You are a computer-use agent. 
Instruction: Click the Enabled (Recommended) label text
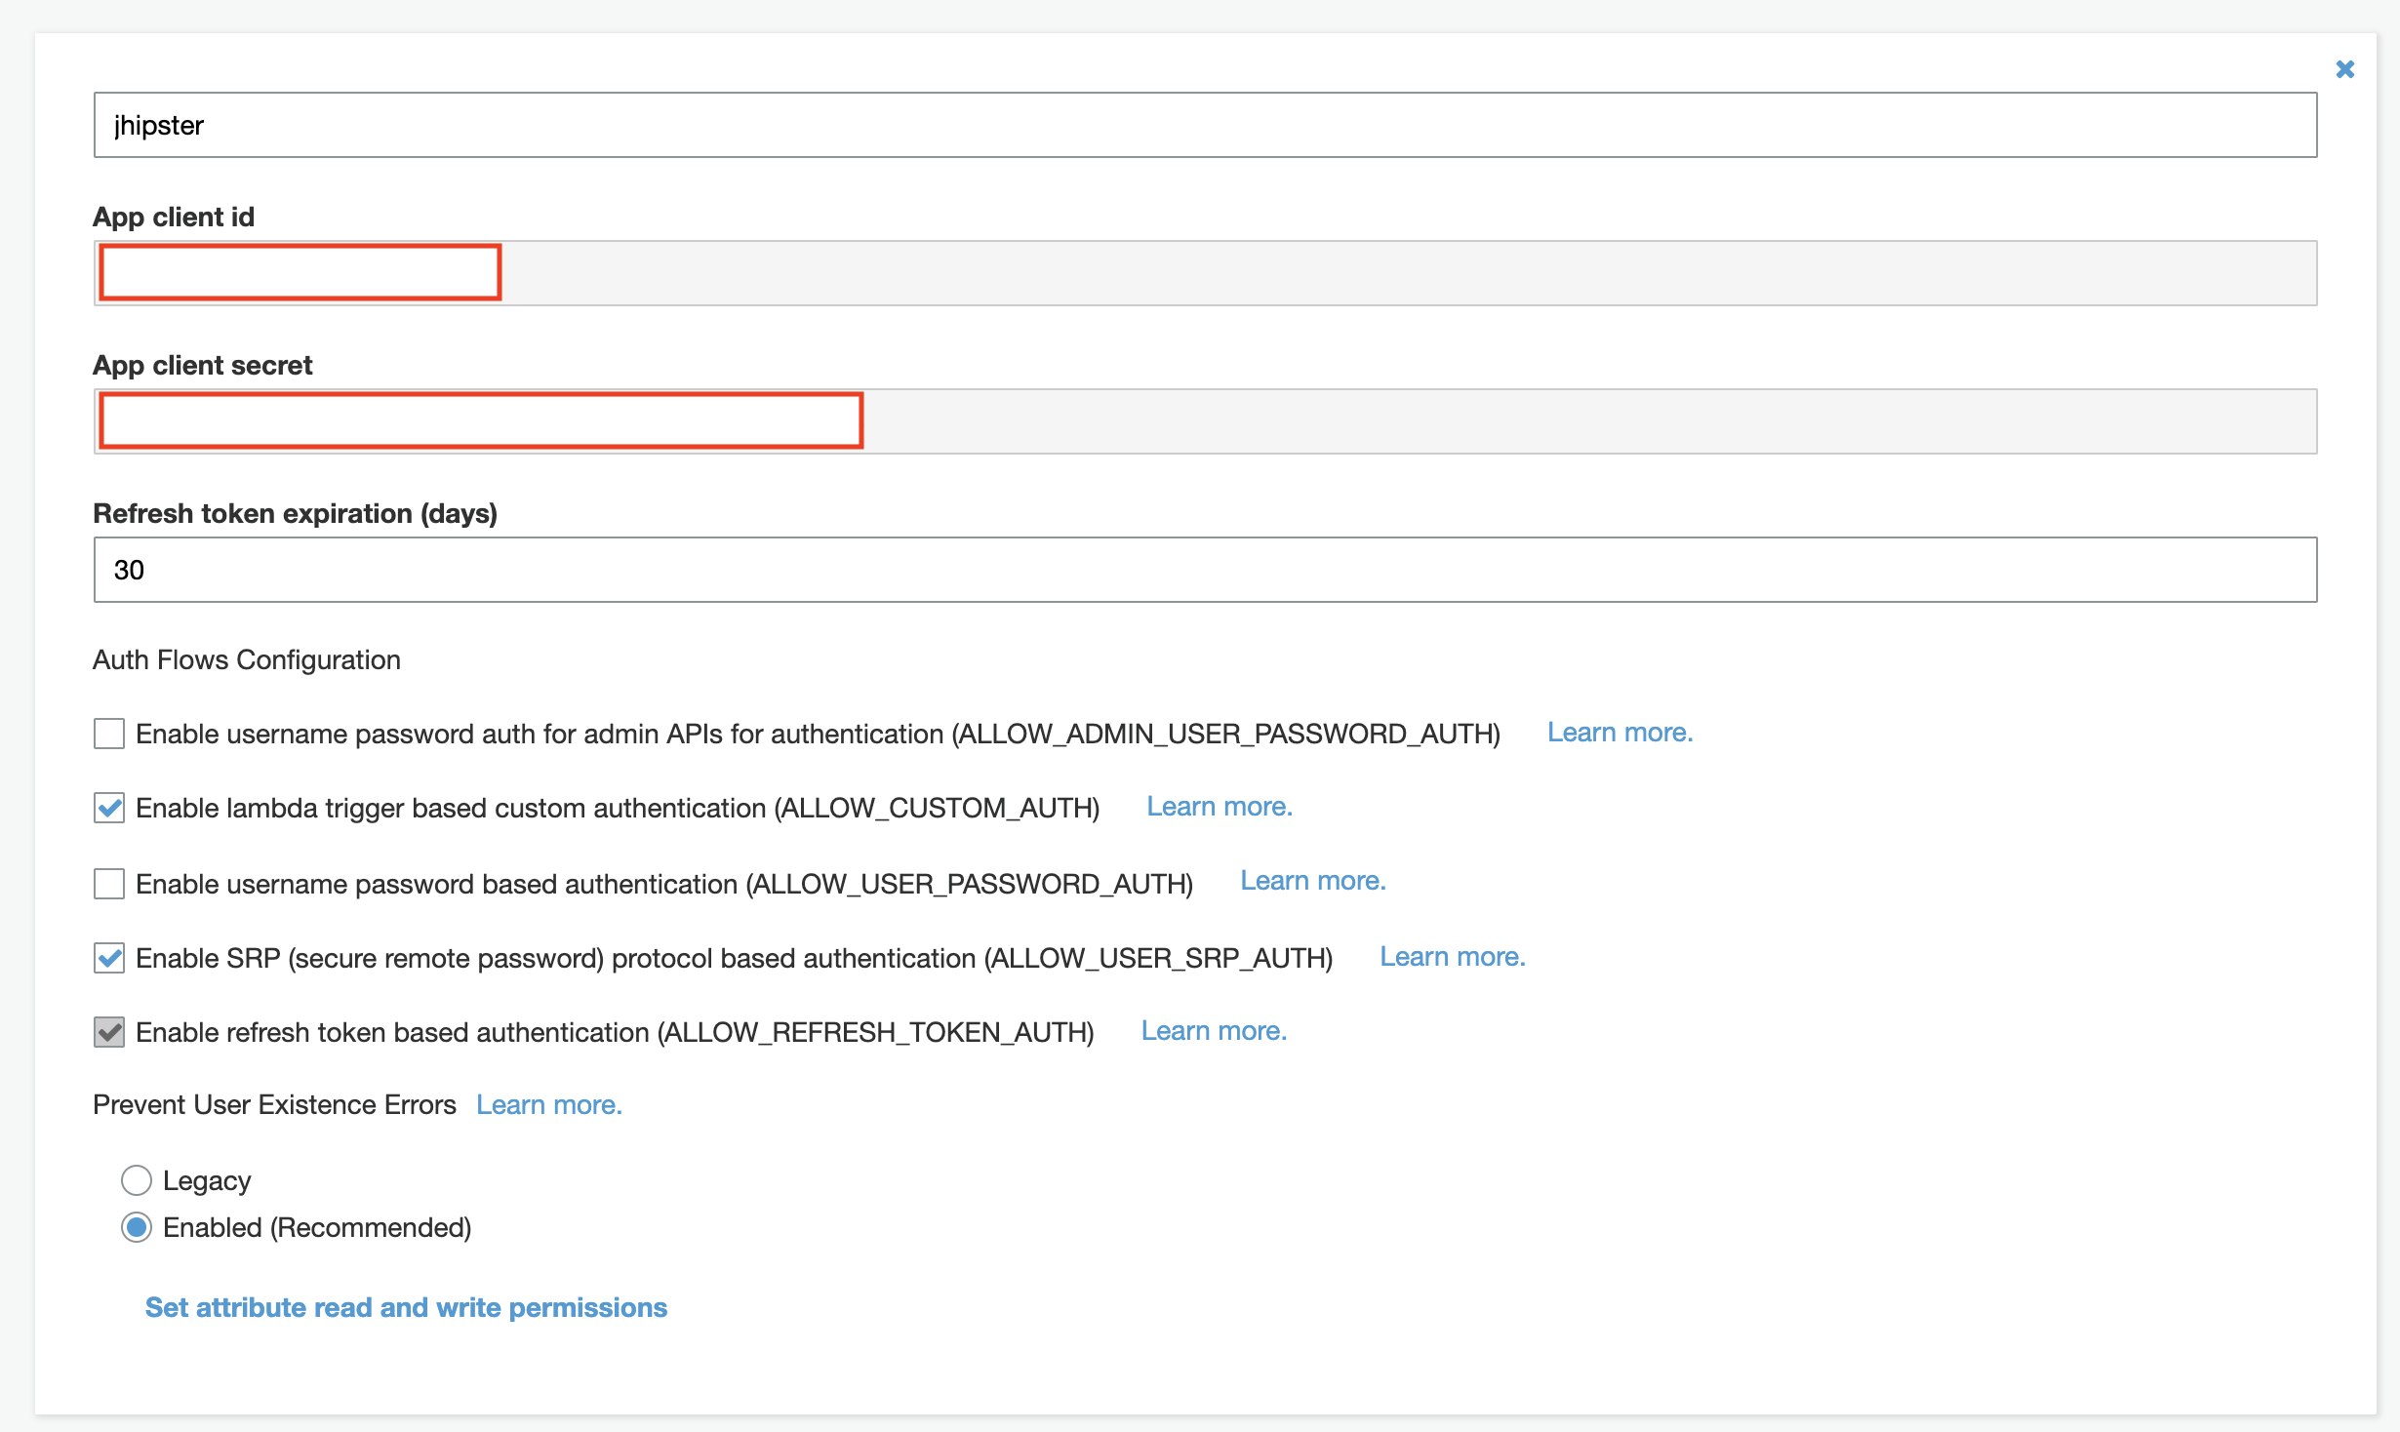coord(317,1227)
